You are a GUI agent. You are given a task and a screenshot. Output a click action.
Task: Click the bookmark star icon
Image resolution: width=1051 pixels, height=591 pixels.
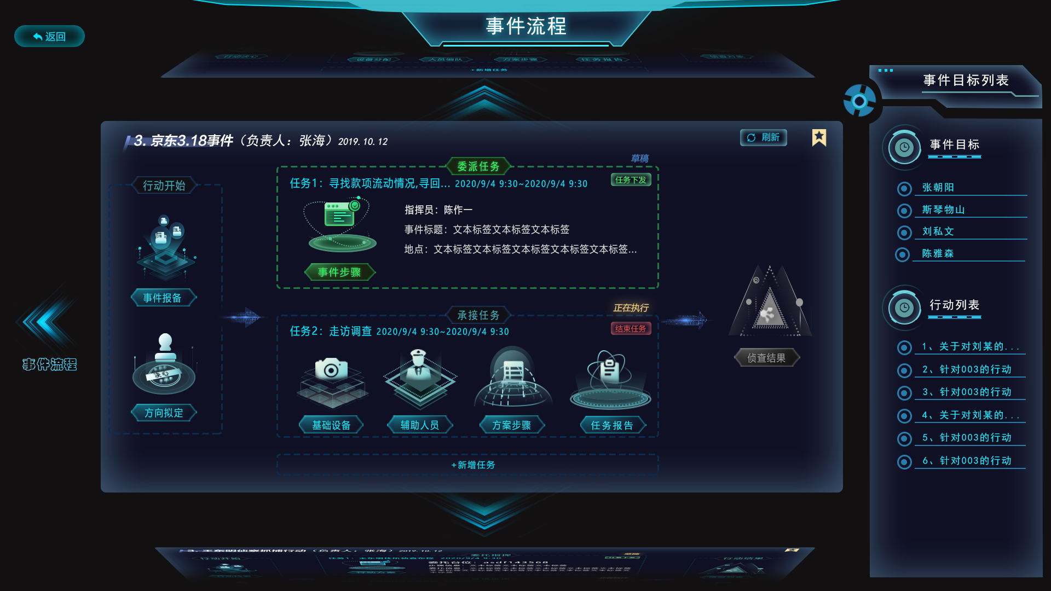click(819, 137)
